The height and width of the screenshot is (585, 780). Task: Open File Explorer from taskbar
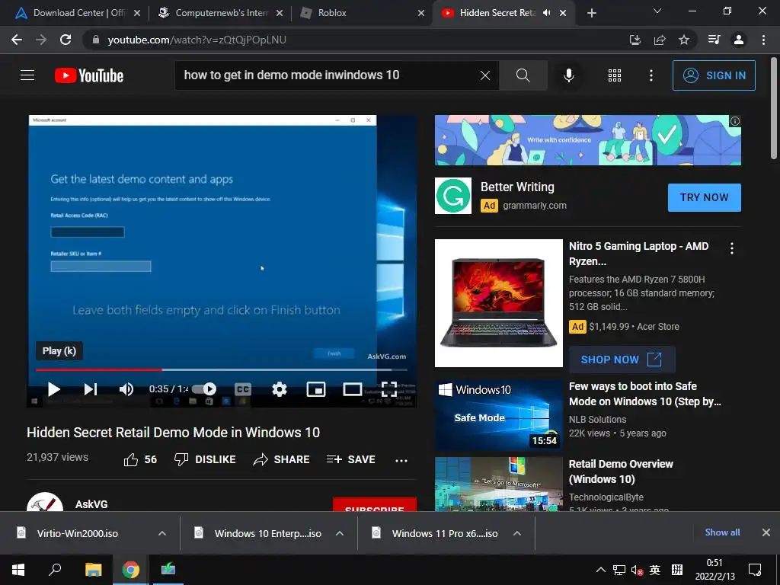tap(93, 570)
